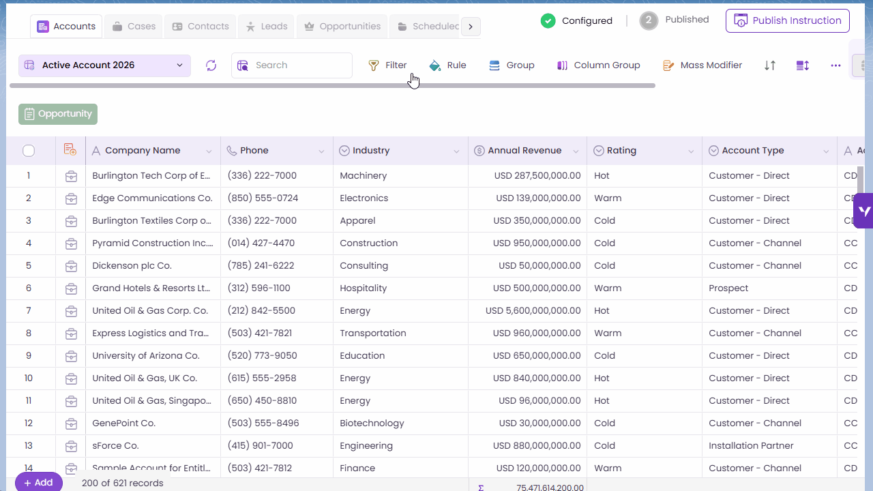This screenshot has height=491, width=873.
Task: Click the purple side panel logo icon
Action: pos(864,211)
